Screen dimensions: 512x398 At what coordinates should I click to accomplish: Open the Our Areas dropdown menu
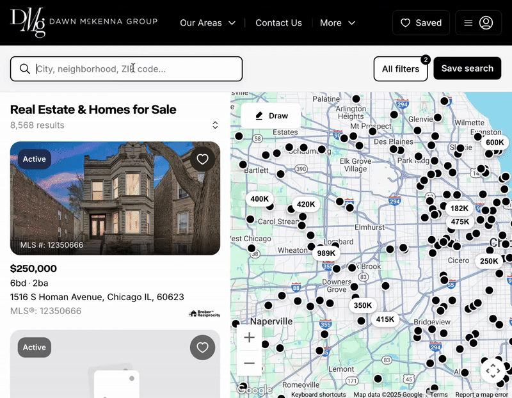pos(207,23)
